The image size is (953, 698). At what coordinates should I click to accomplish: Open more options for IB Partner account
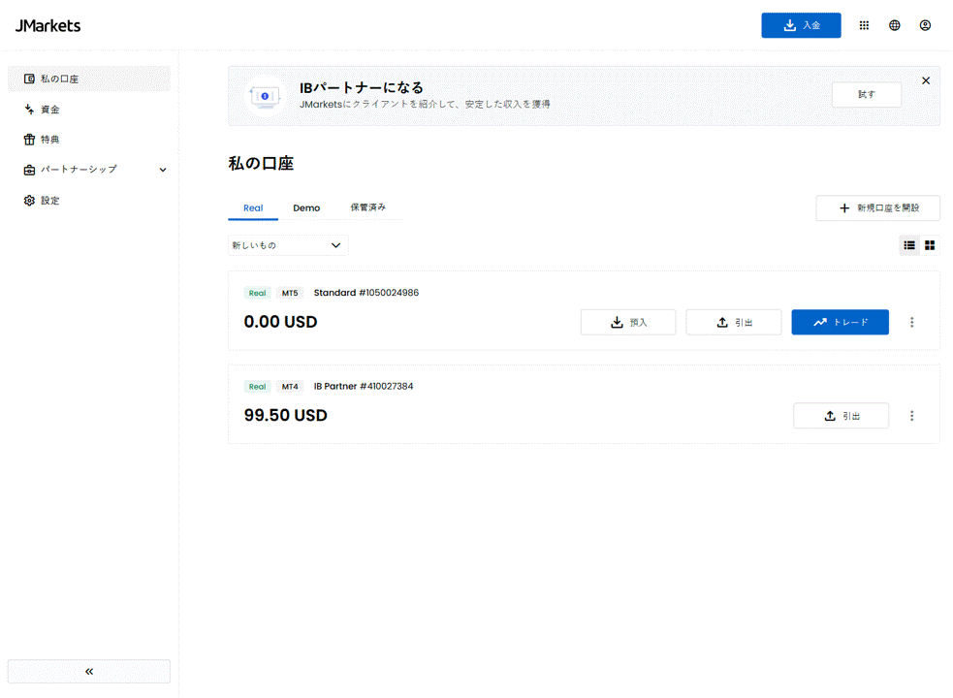click(911, 416)
